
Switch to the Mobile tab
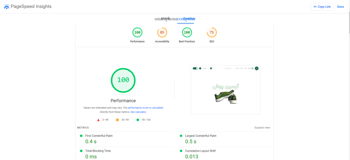tap(165, 19)
